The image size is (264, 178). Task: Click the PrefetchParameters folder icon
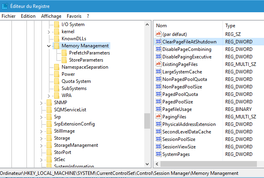64,53
